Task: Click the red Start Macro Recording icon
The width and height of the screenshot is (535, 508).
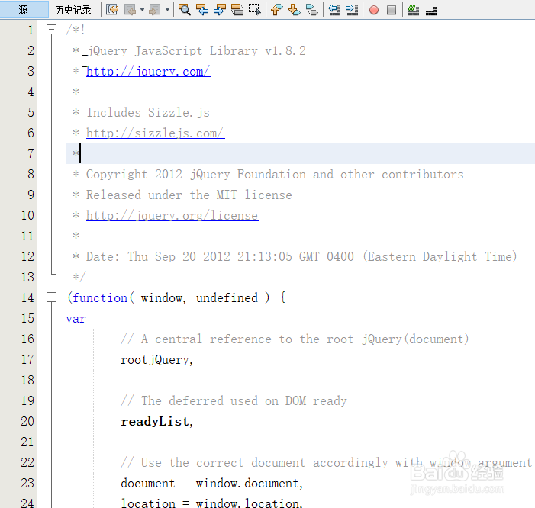Action: pos(374,10)
